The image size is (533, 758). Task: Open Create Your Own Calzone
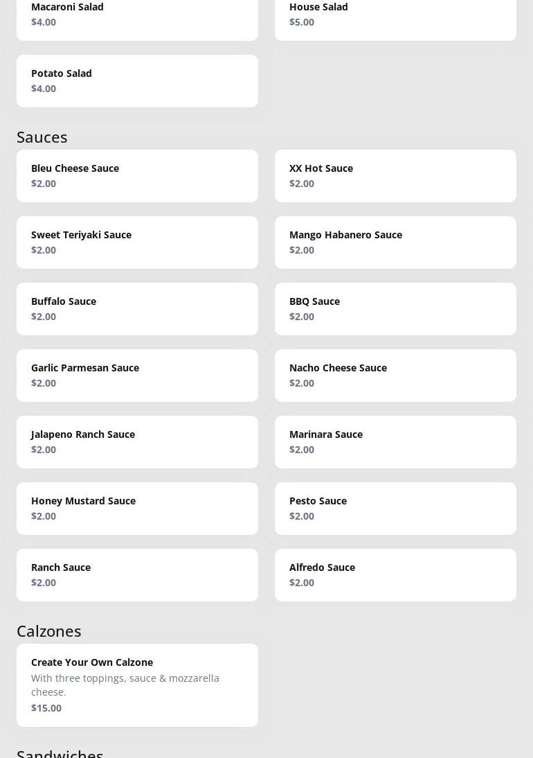click(137, 685)
